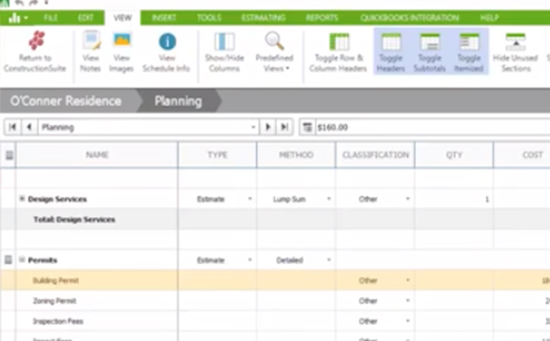The width and height of the screenshot is (550, 341).
Task: Click Planning breadcrumb
Action: (x=178, y=101)
